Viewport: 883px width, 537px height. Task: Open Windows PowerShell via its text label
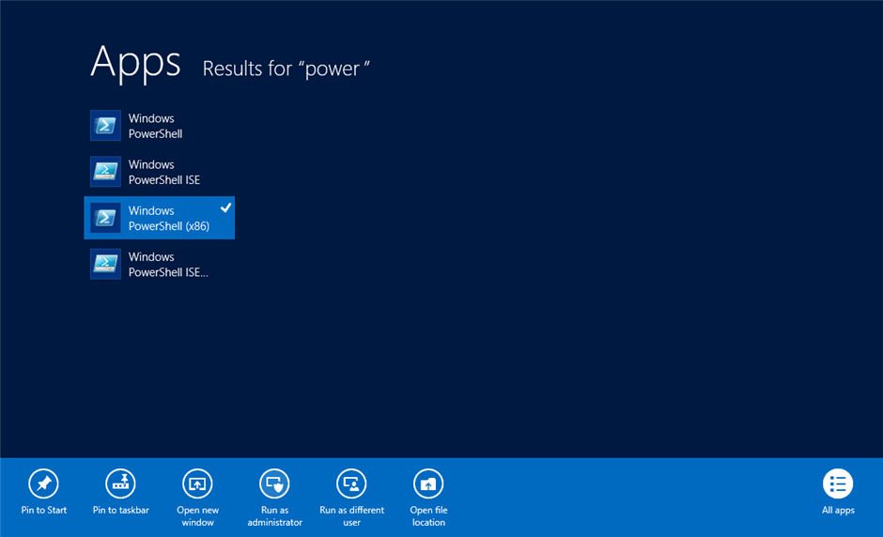[x=155, y=126]
